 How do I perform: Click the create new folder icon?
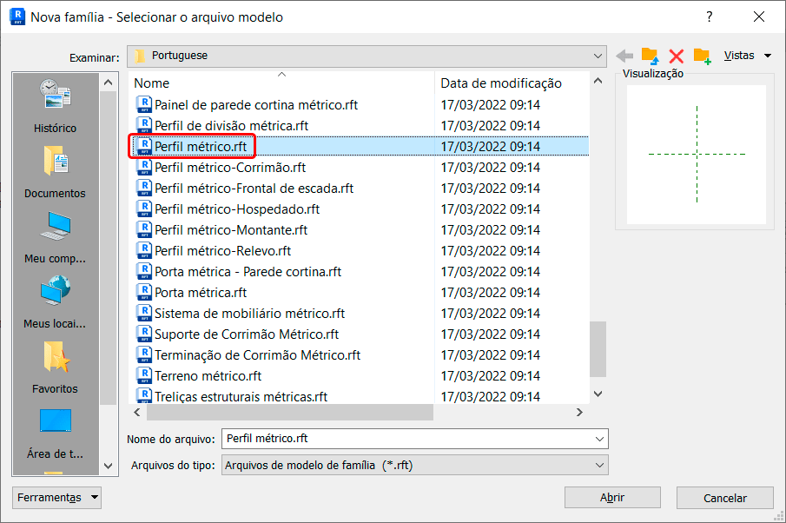702,56
